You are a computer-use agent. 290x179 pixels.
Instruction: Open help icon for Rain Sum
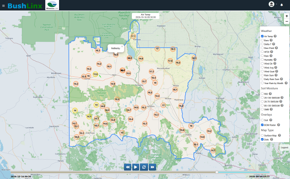276,75
